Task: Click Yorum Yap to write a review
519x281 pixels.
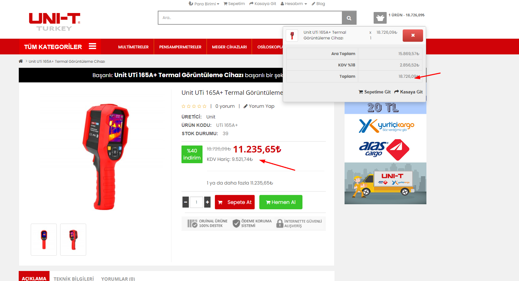Action: click(259, 106)
